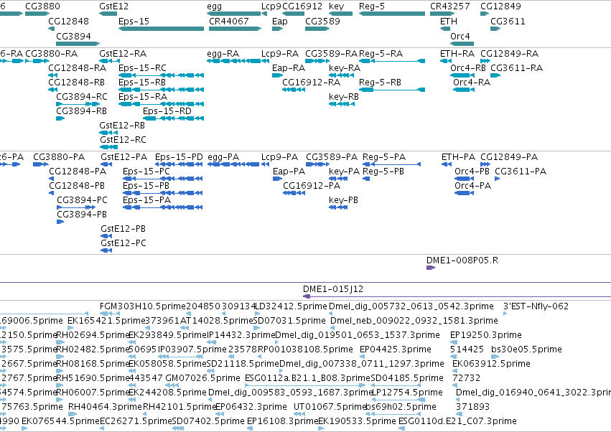611x432 pixels.
Task: Click the DME1-015J12 clone label
Action: coord(332,289)
